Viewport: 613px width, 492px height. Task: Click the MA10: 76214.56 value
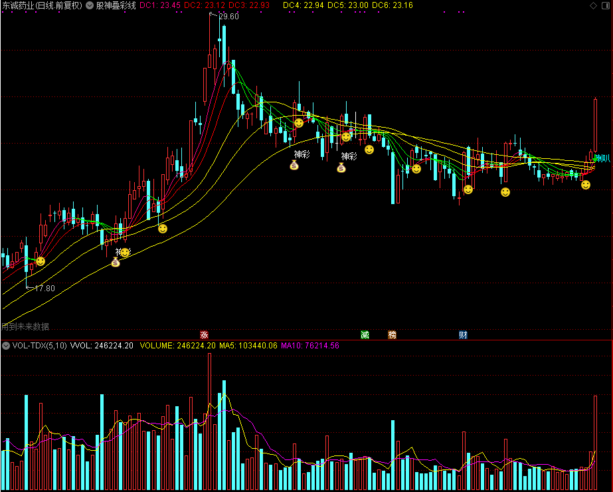pos(310,346)
